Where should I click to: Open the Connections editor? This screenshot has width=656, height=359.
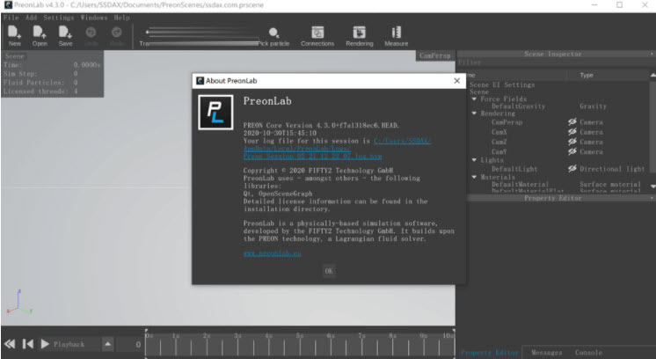[317, 35]
